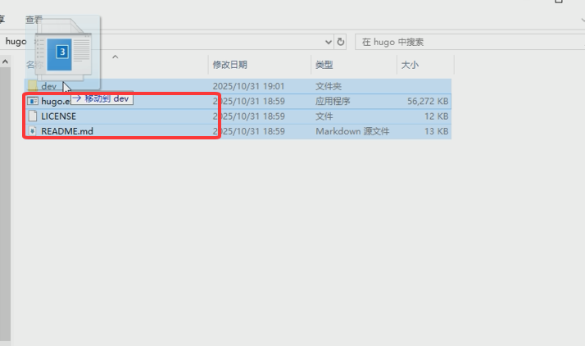Screen dimensions: 585x346
Task: Sort by the 大小 column header
Action: [409, 64]
